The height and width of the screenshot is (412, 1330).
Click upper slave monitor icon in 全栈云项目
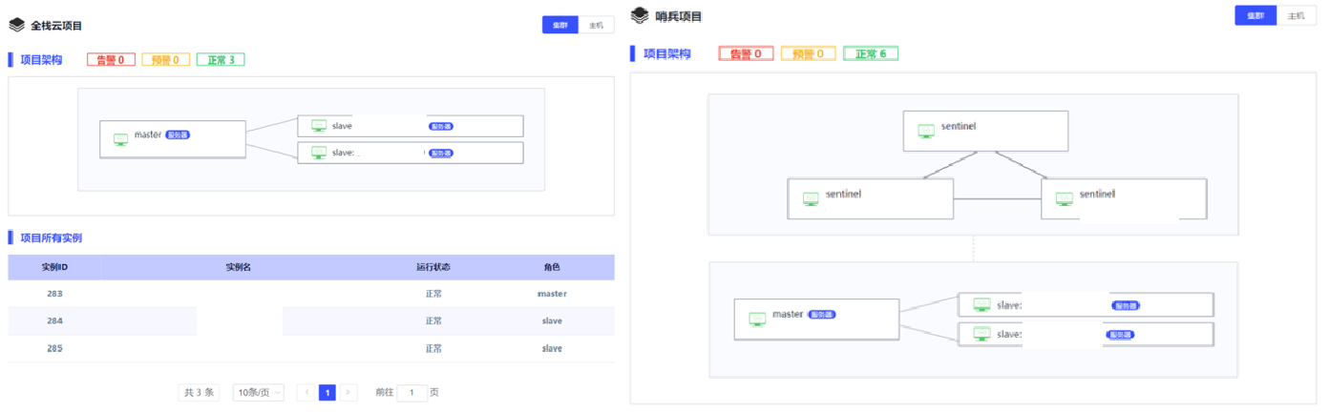[x=319, y=126]
